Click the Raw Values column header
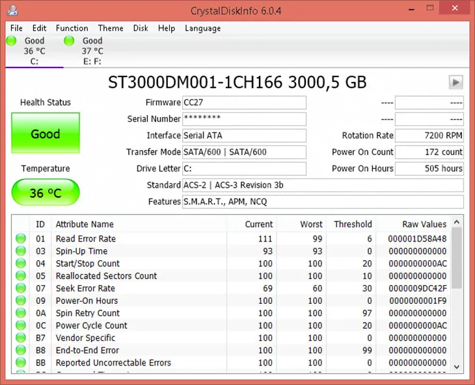 [x=424, y=224]
